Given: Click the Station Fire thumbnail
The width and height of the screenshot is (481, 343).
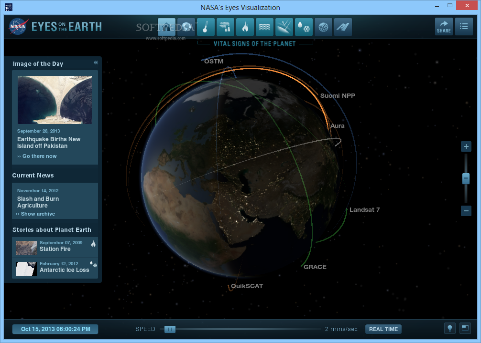Looking at the screenshot, I should (26, 248).
